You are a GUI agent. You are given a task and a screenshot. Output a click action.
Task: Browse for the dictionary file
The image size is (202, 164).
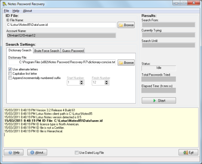(x=126, y=63)
